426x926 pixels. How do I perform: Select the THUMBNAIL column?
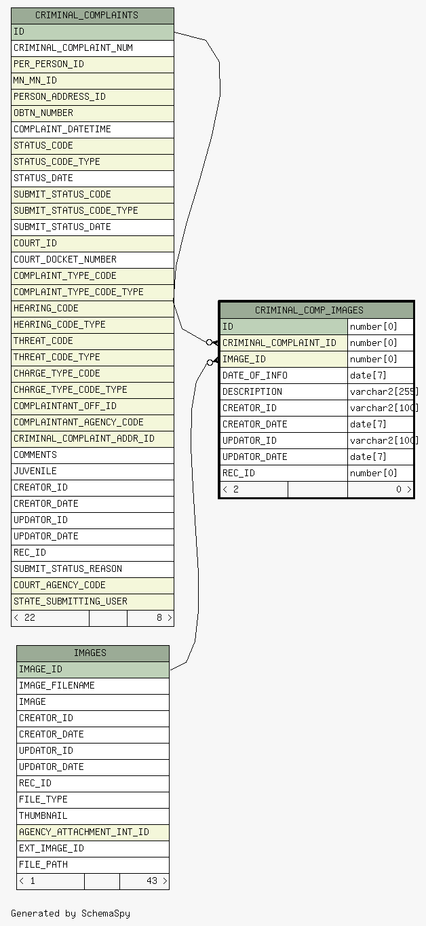pyautogui.click(x=93, y=816)
